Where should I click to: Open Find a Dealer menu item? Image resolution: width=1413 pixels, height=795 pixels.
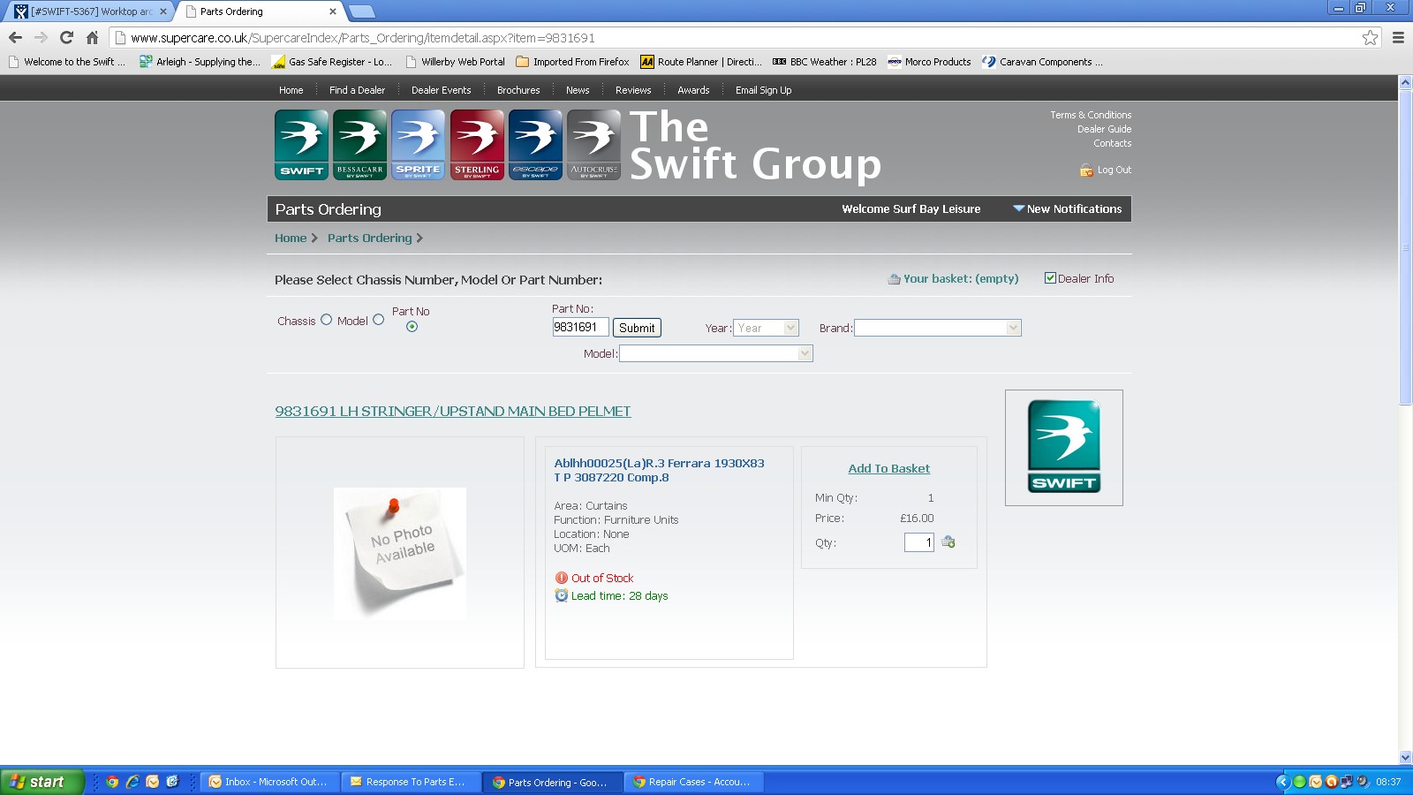[357, 90]
